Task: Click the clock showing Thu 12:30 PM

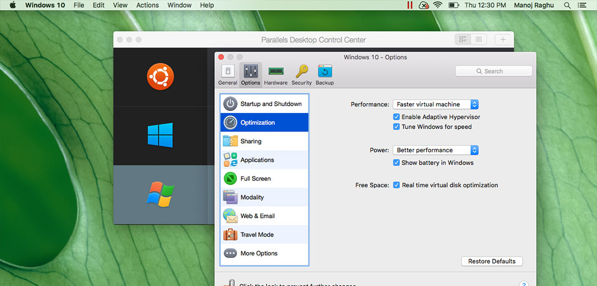Action: [x=485, y=6]
